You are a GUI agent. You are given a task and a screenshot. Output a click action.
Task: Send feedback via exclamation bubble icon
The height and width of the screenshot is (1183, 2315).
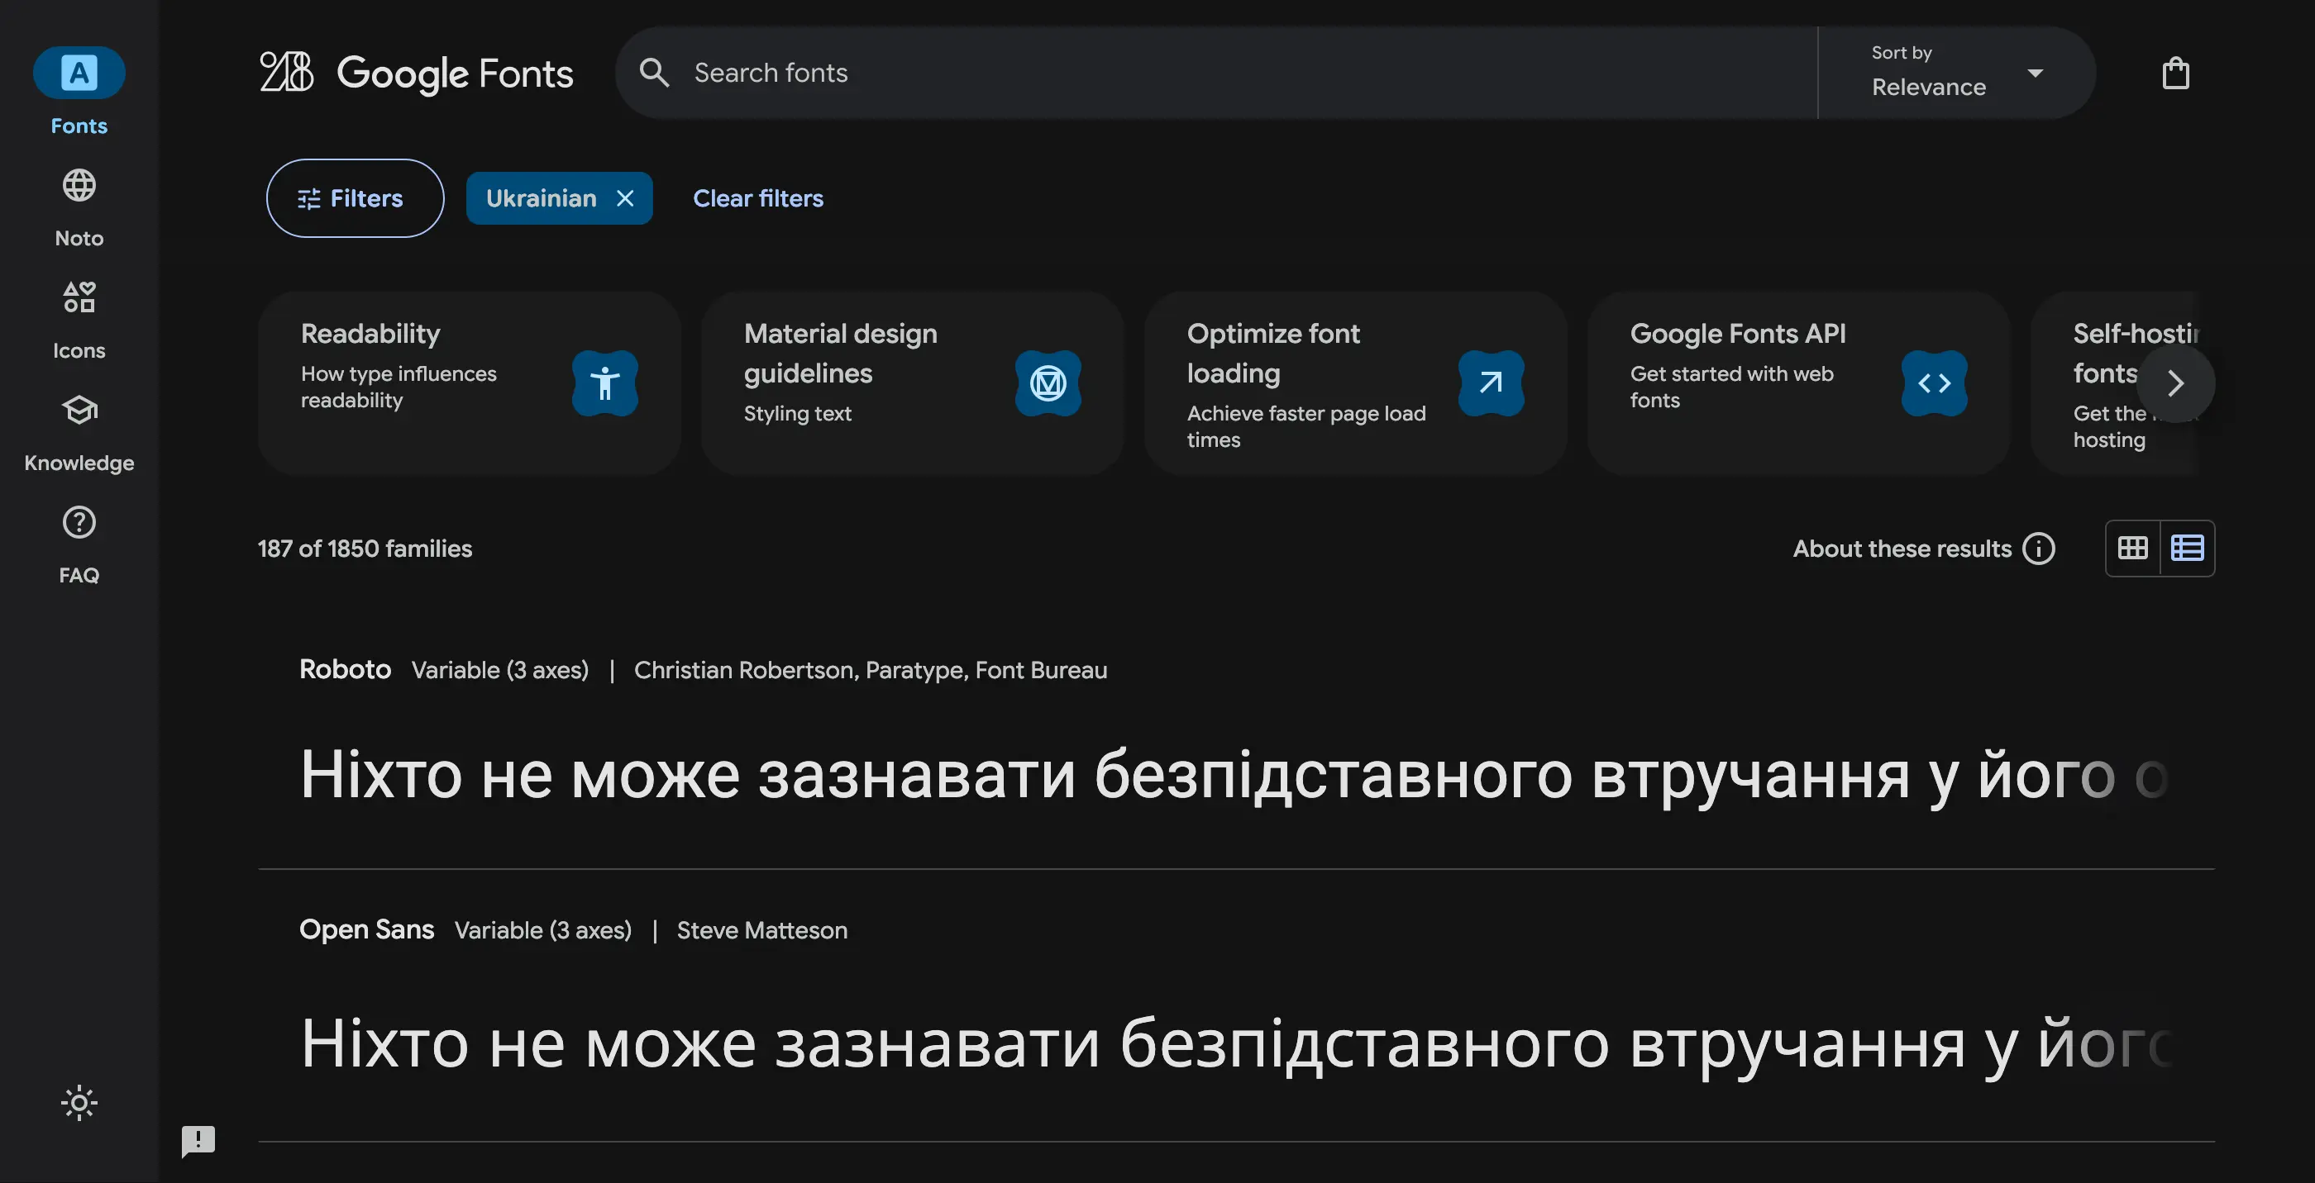coord(198,1141)
